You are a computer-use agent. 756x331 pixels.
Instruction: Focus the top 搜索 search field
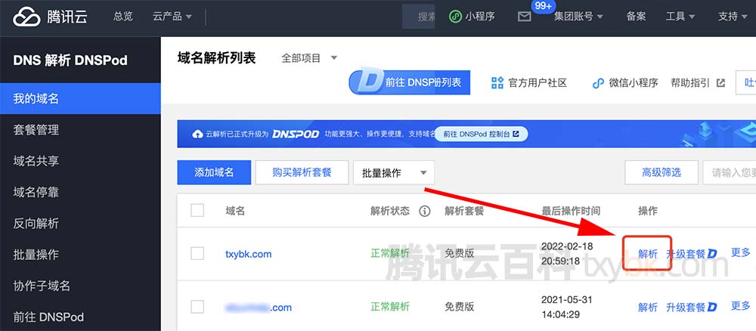coord(419,17)
